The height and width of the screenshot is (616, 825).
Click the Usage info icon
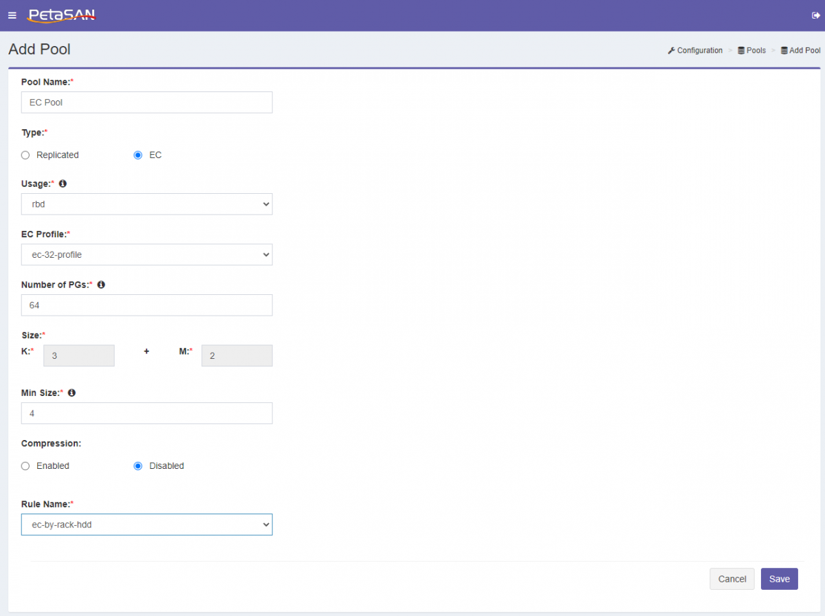[x=63, y=184]
